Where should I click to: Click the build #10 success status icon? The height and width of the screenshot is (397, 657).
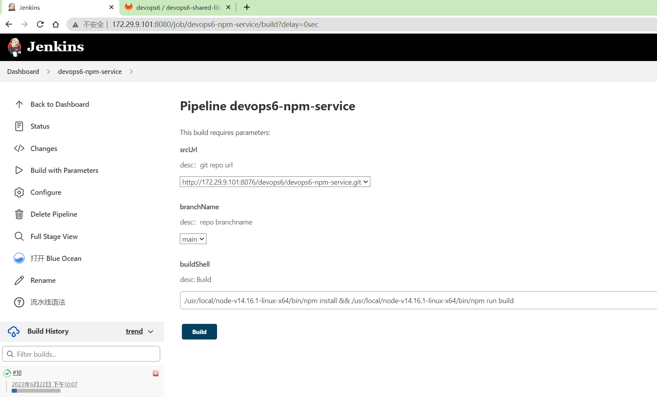(x=7, y=373)
